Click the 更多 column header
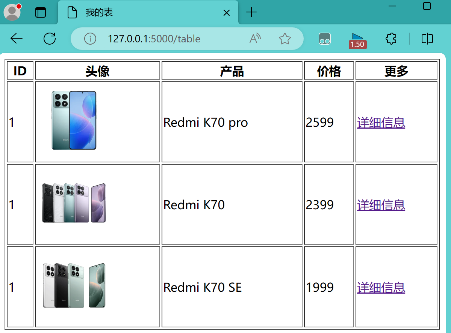Screen dimensions: 451x333 (x=397, y=70)
